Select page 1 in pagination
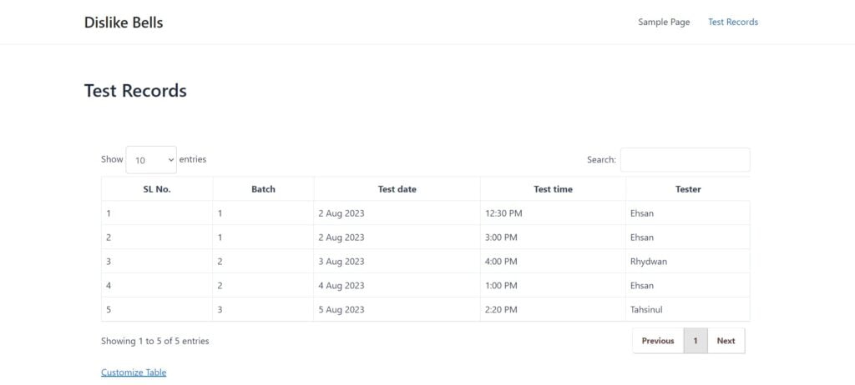855x385 pixels. click(x=696, y=340)
